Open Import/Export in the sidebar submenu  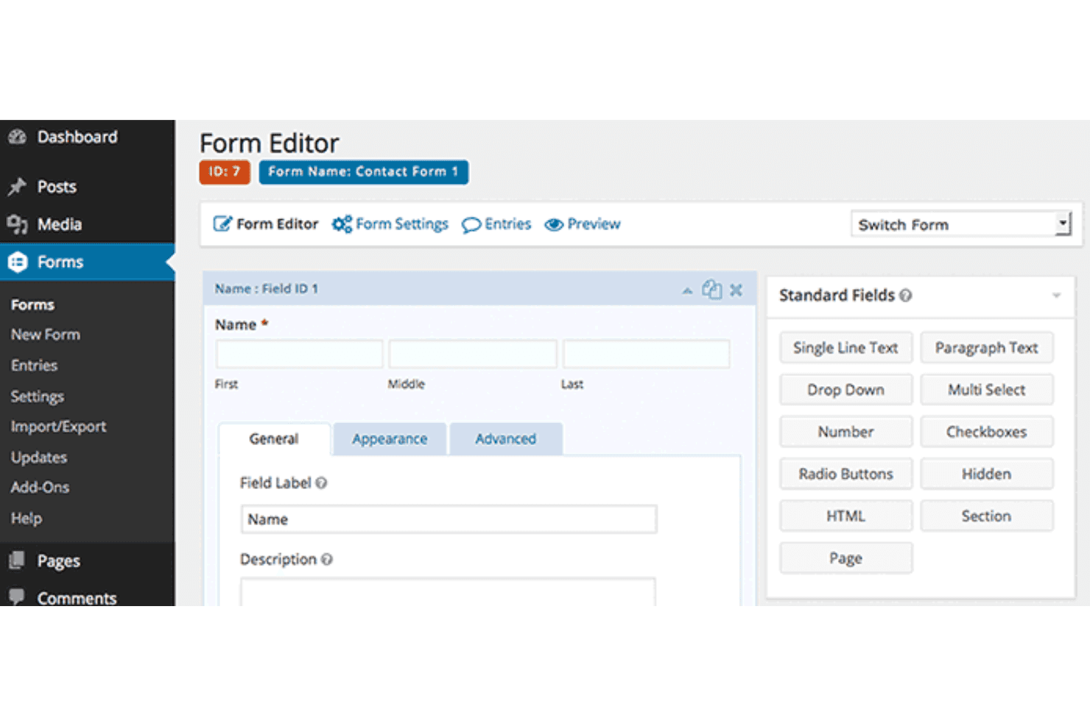(x=58, y=427)
